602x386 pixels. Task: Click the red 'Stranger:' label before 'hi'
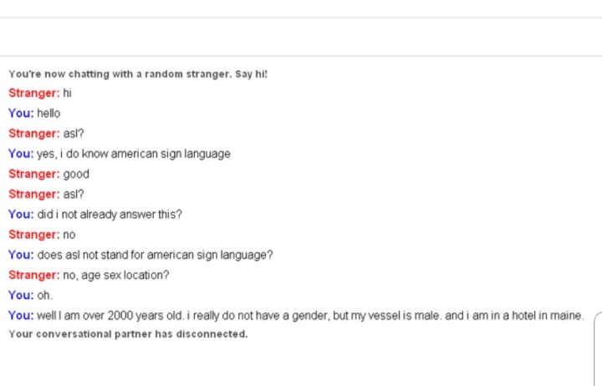34,94
